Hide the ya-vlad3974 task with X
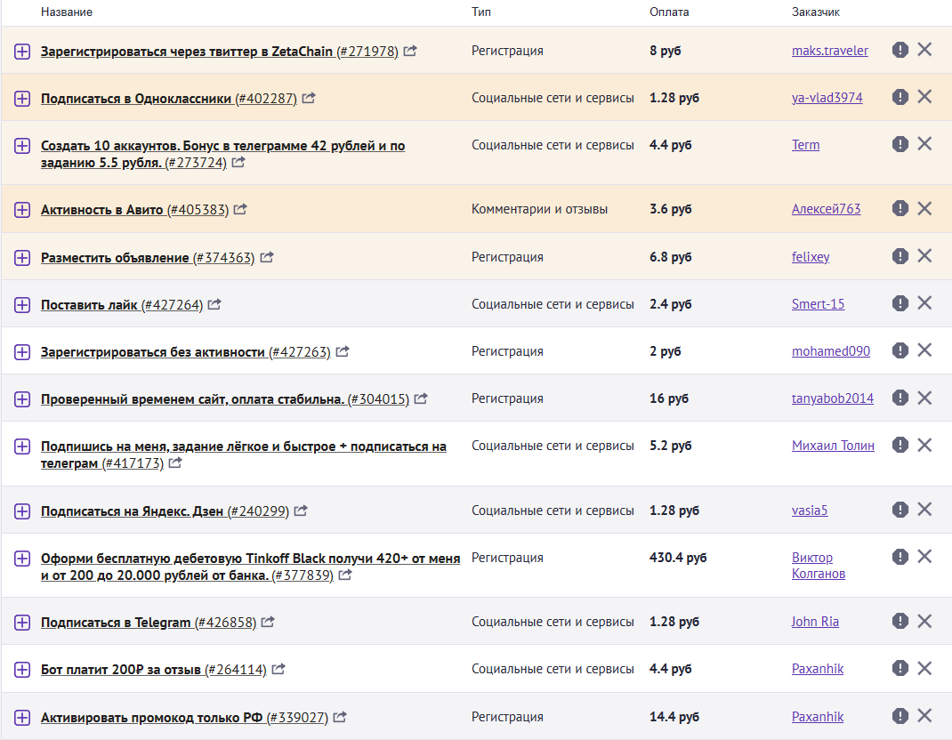Screen dimensions: 952x740 pos(924,97)
